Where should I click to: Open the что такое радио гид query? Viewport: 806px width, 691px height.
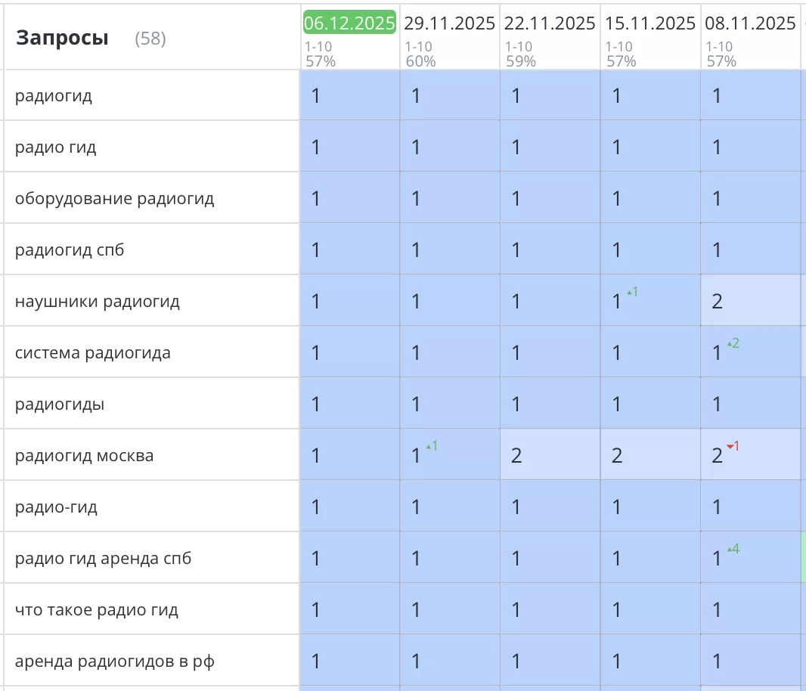[97, 610]
